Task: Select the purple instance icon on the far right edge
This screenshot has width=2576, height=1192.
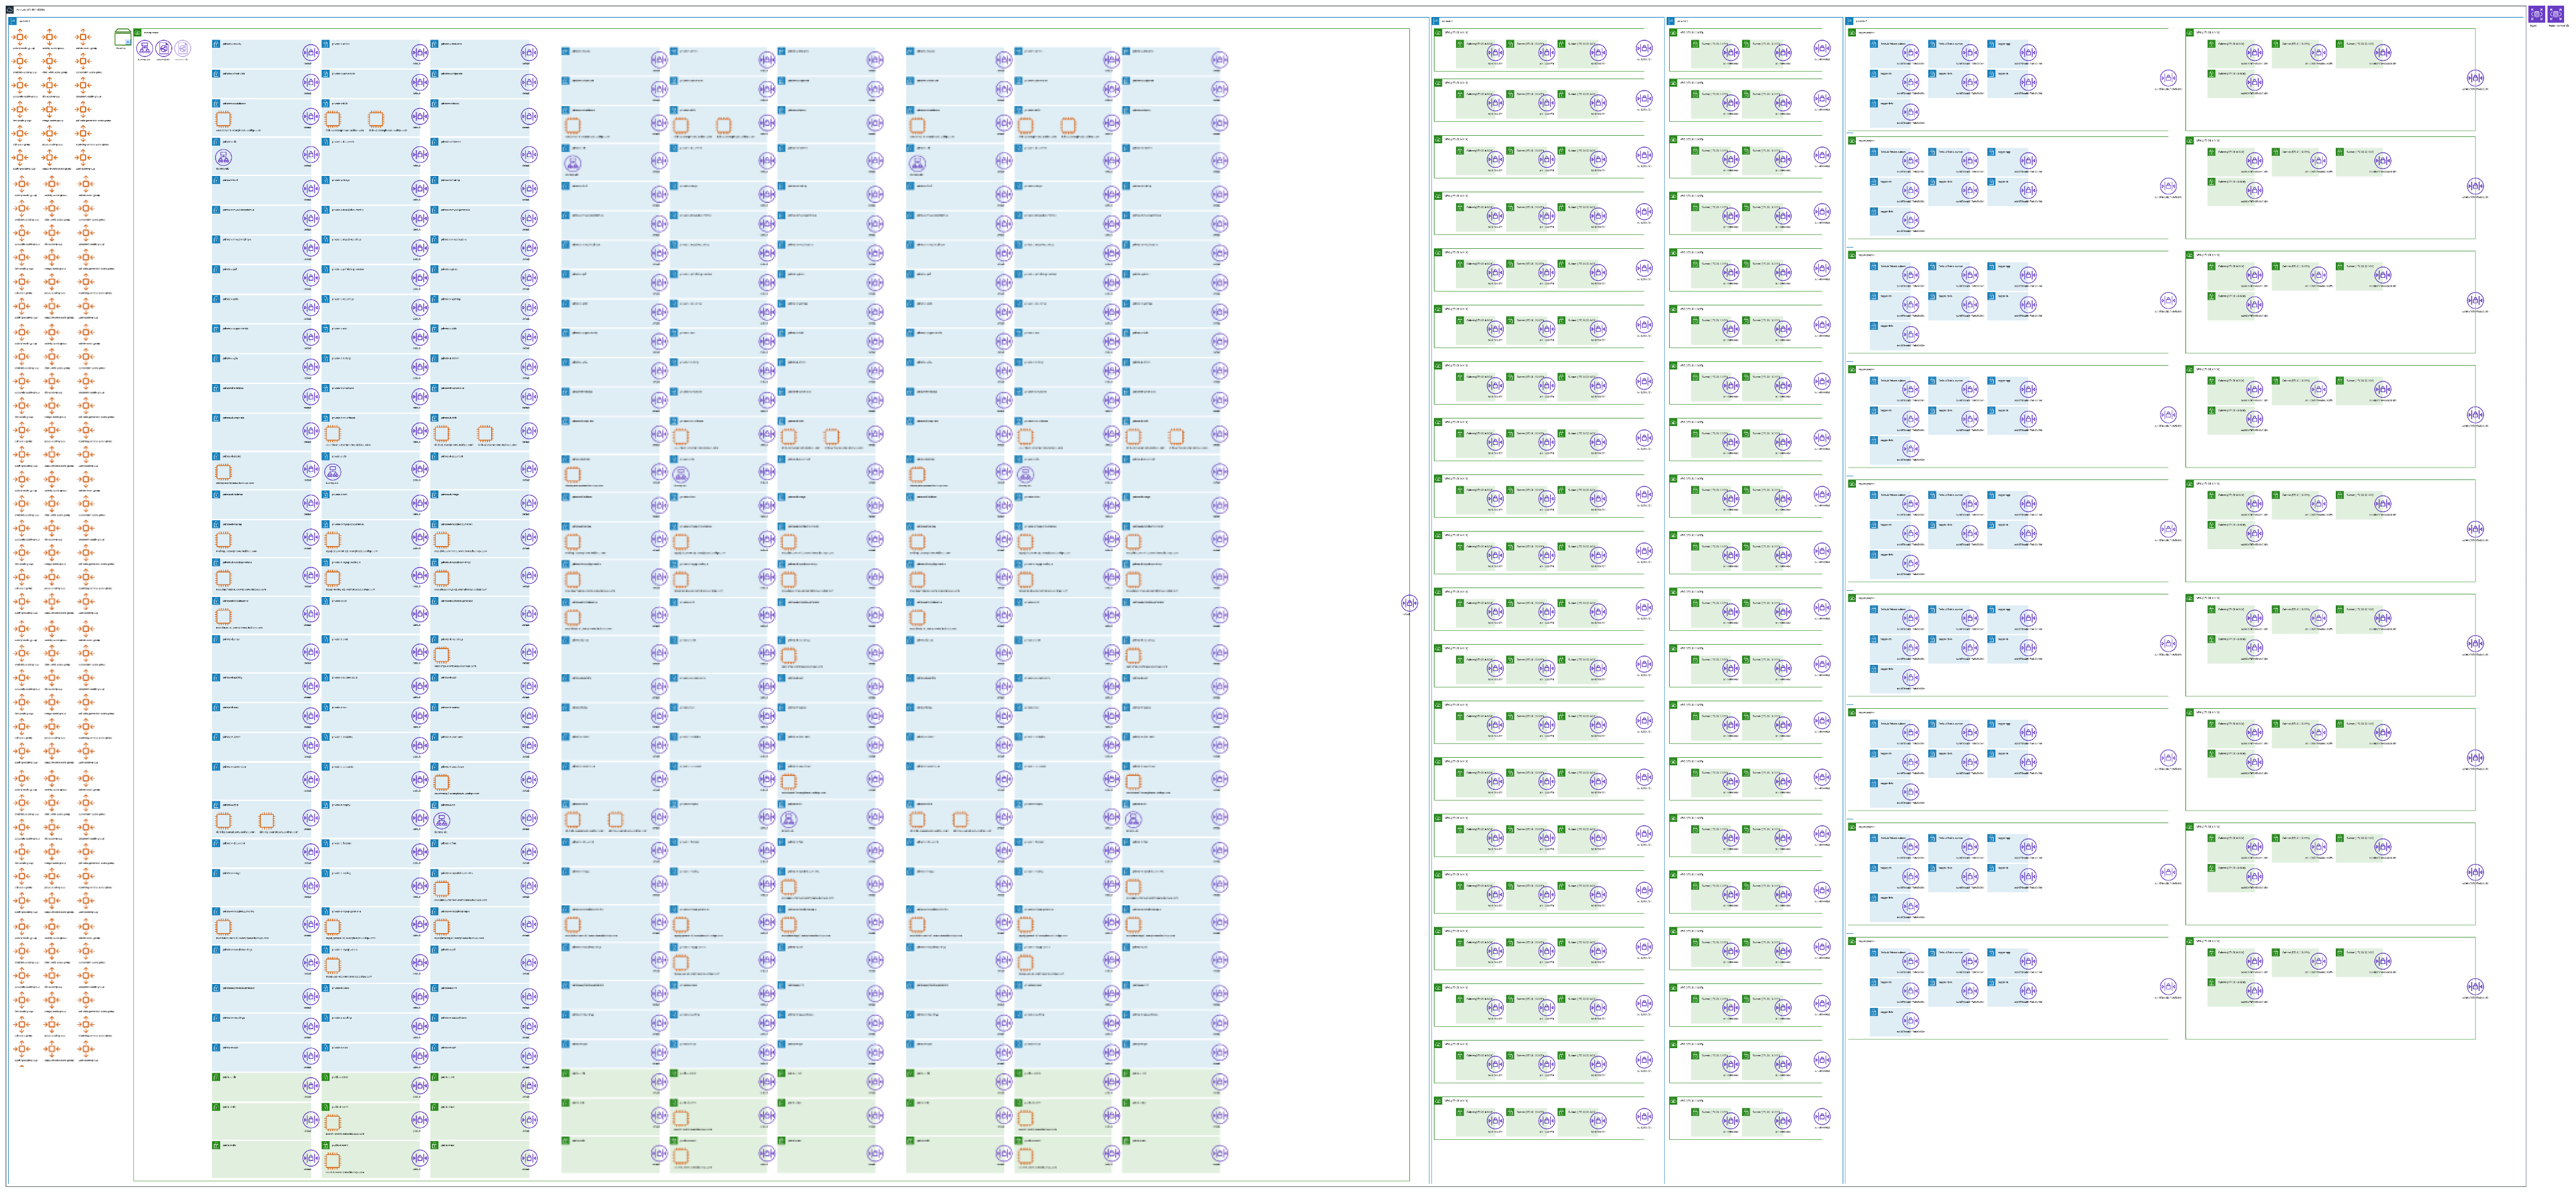Action: (x=2476, y=78)
